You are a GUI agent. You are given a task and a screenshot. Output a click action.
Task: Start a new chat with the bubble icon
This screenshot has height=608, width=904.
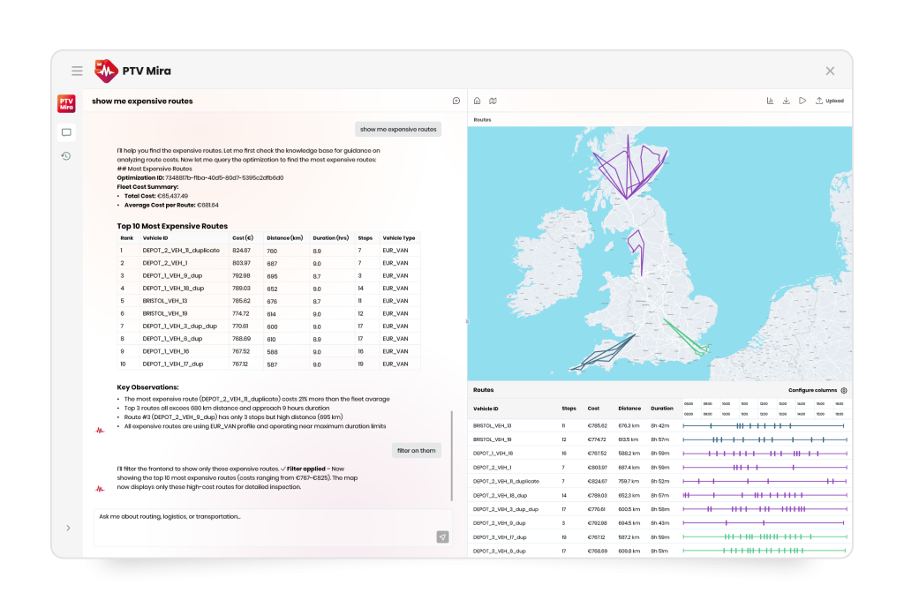[x=456, y=101]
